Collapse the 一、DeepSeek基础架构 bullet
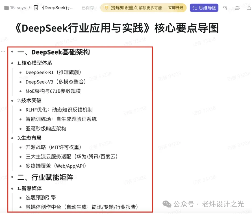This screenshot has height=214, width=252. (x=12, y=52)
